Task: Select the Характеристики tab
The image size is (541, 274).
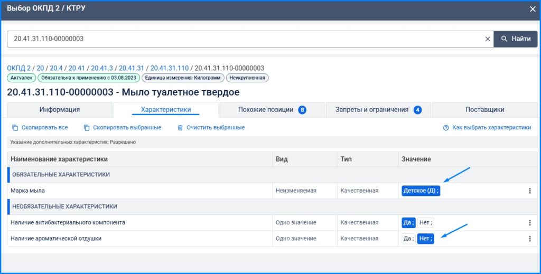Action: pyautogui.click(x=166, y=110)
